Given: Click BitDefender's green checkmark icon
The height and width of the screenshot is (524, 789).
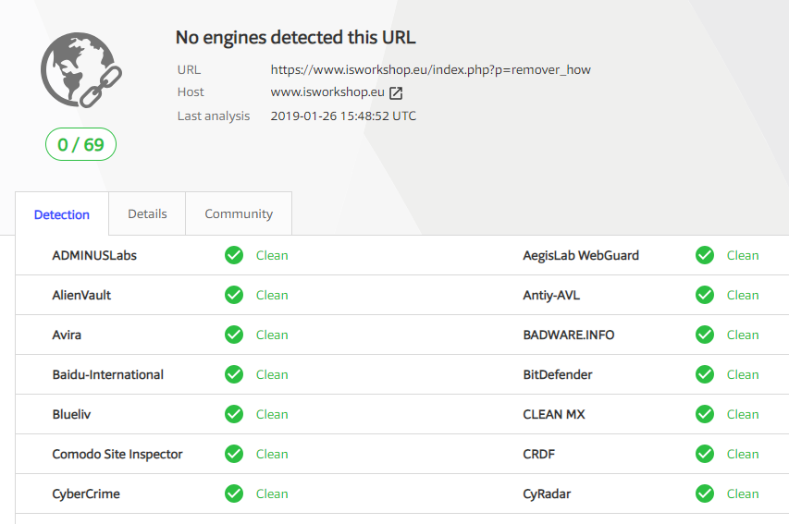Looking at the screenshot, I should pos(705,374).
